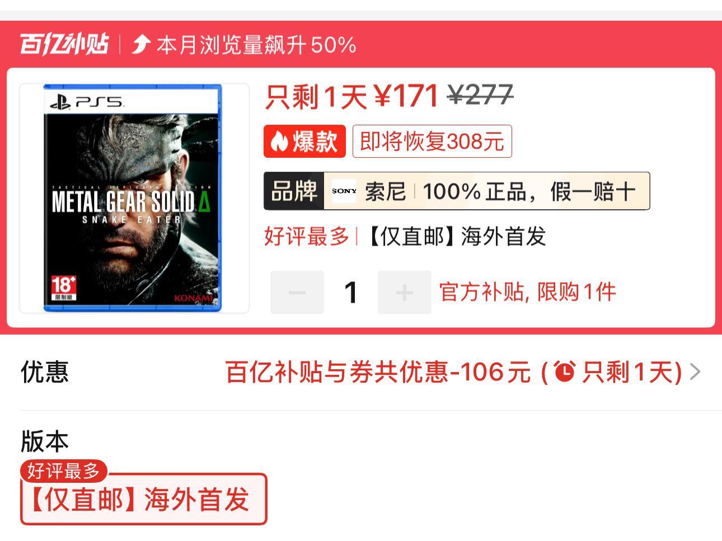This screenshot has width=722, height=541.
Task: Click the 百亿补贴 logo in the banner
Action: (x=64, y=44)
